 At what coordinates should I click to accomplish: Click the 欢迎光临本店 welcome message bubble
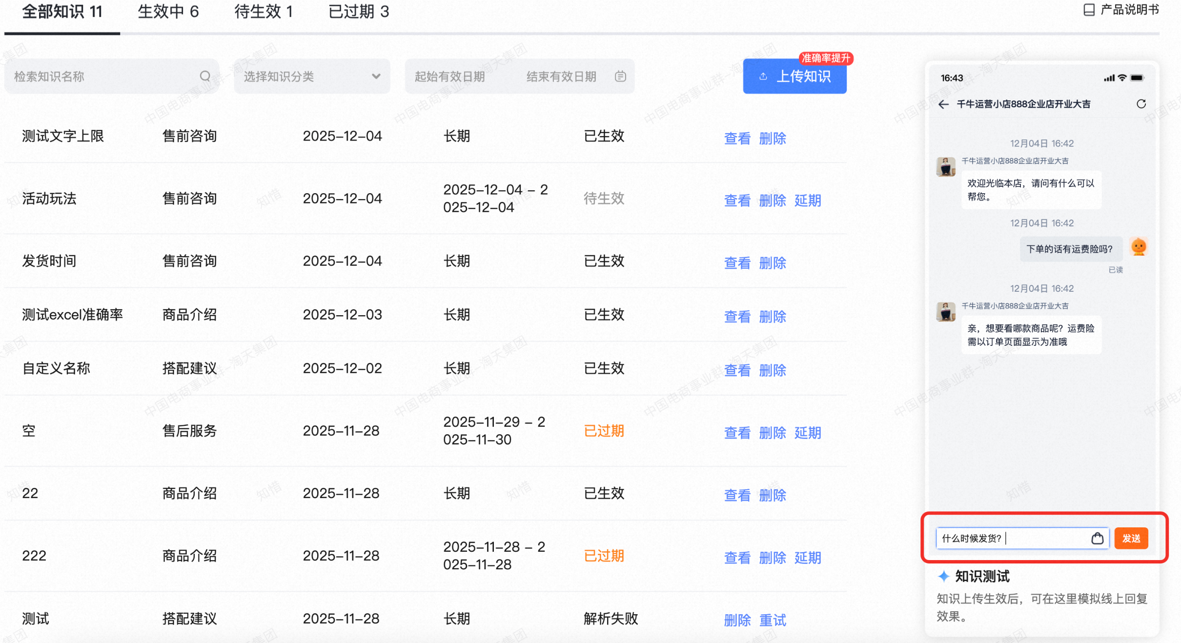coord(1031,190)
